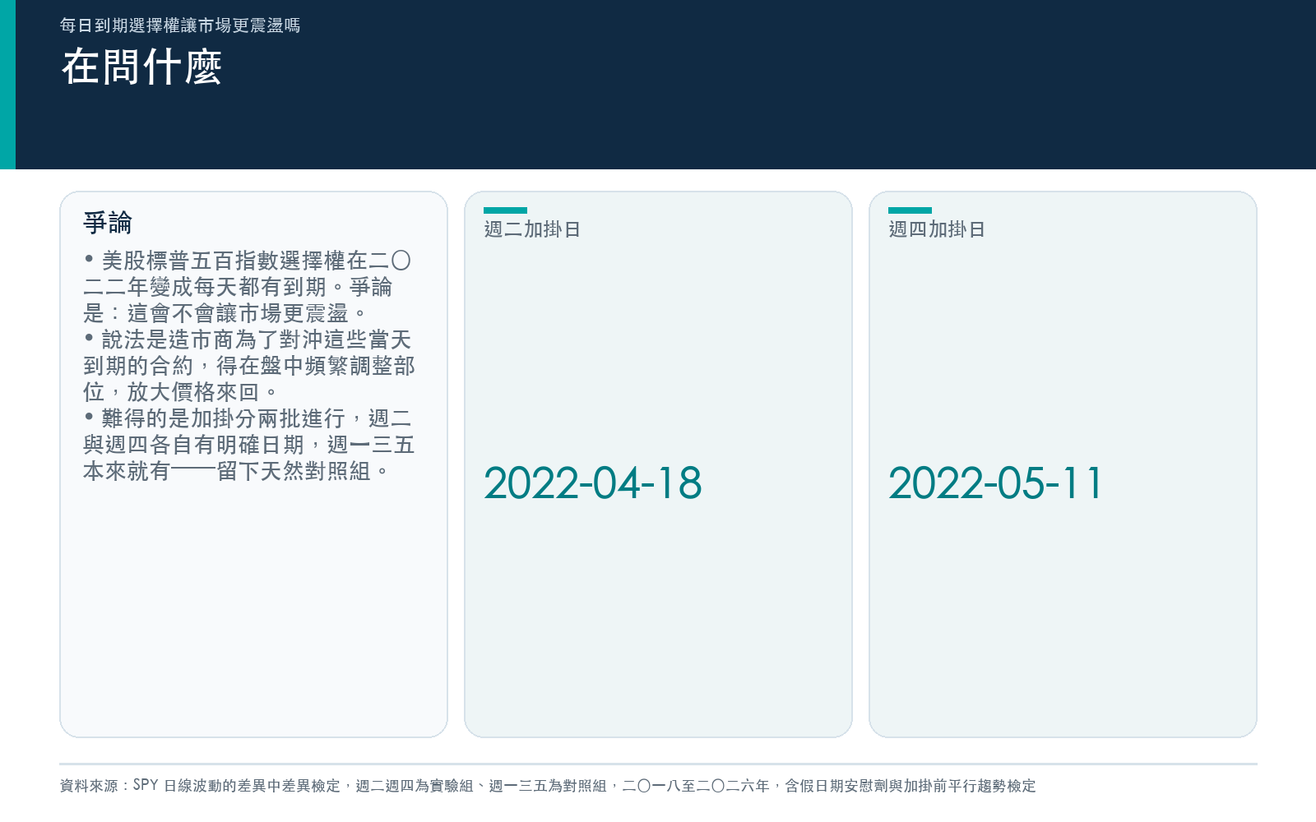Screen dimensions: 1316x822
Task: Click the 爭論 card heading
Action: coord(108,223)
